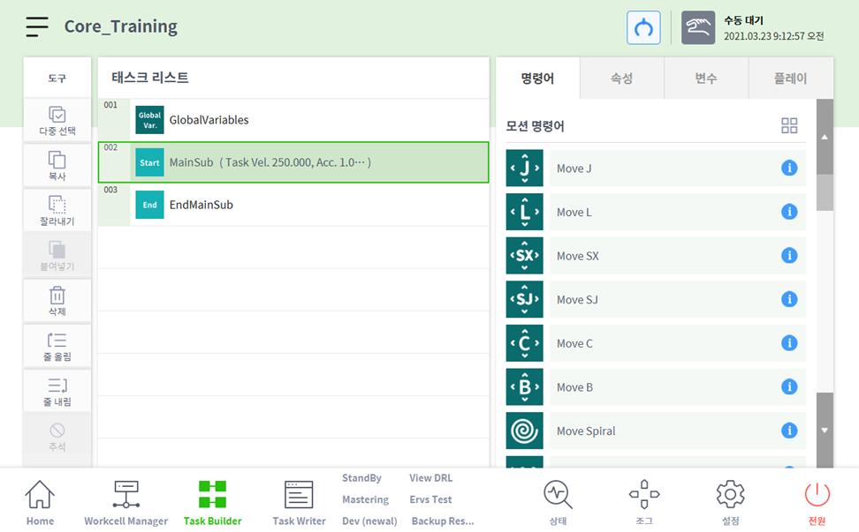859x532 pixels.
Task: Show info for Move B command
Action: click(789, 387)
